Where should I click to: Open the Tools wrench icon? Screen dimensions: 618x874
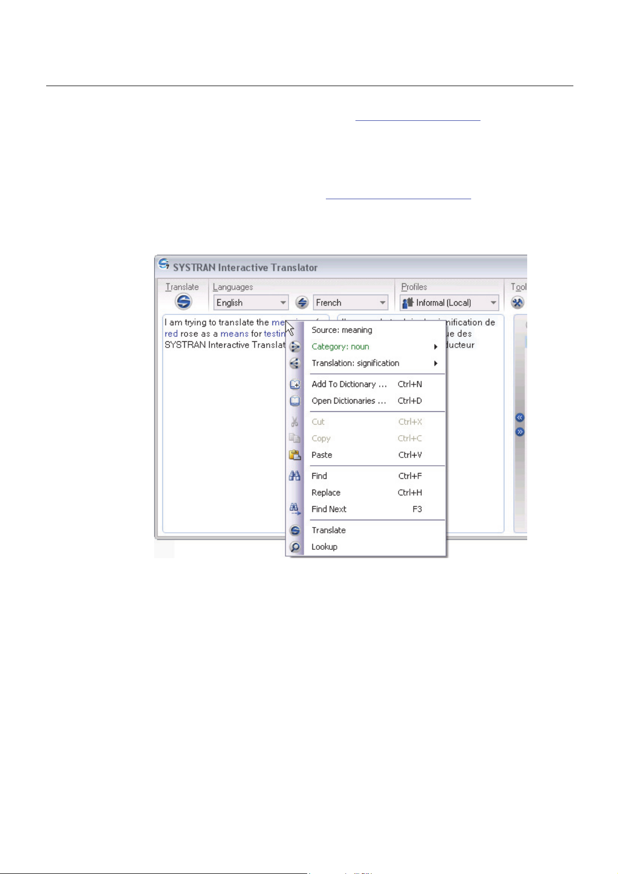click(x=517, y=302)
